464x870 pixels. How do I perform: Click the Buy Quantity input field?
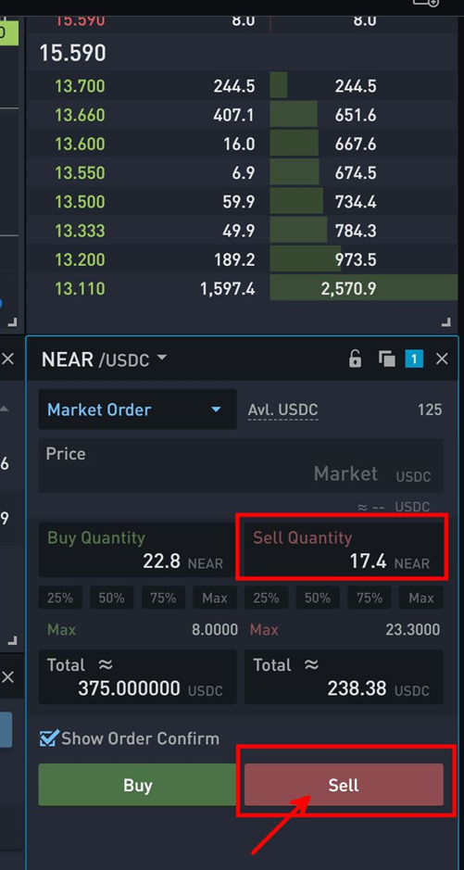(x=137, y=549)
